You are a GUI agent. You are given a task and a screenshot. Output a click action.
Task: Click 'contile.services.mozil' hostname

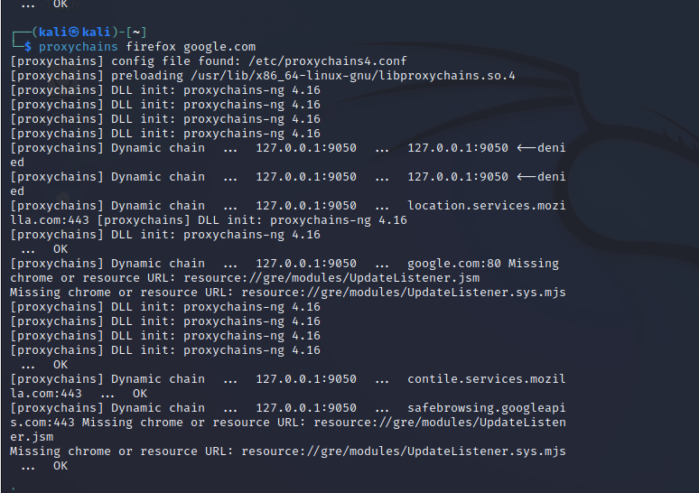(487, 379)
